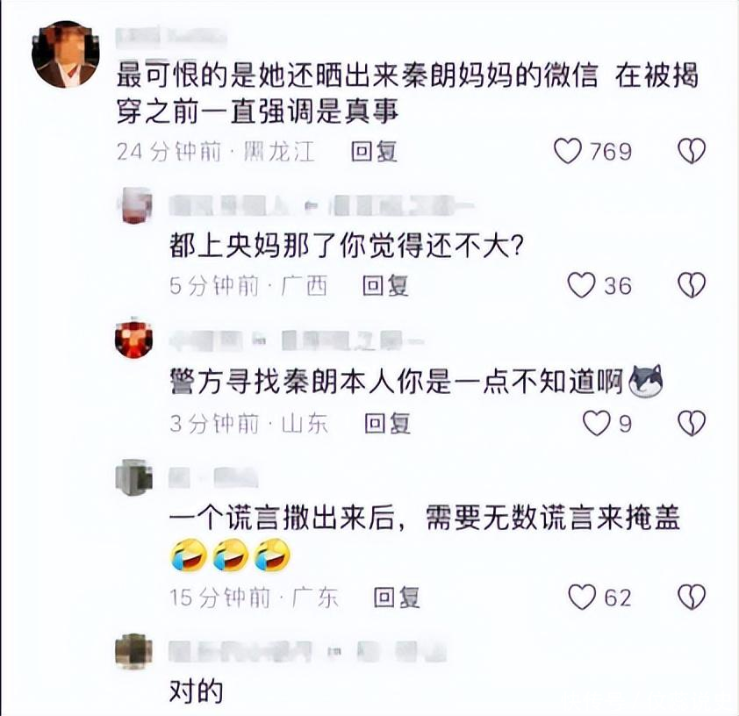The image size is (739, 716).
Task: Open red avatar of 山东 replier
Action: (134, 338)
